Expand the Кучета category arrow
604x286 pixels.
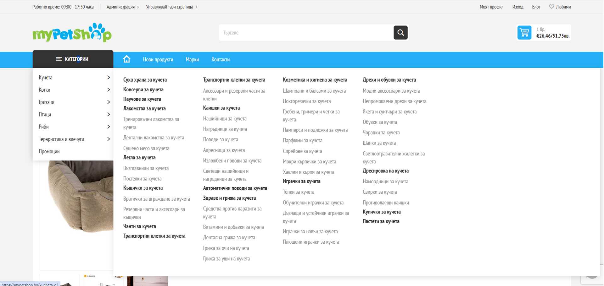(109, 78)
